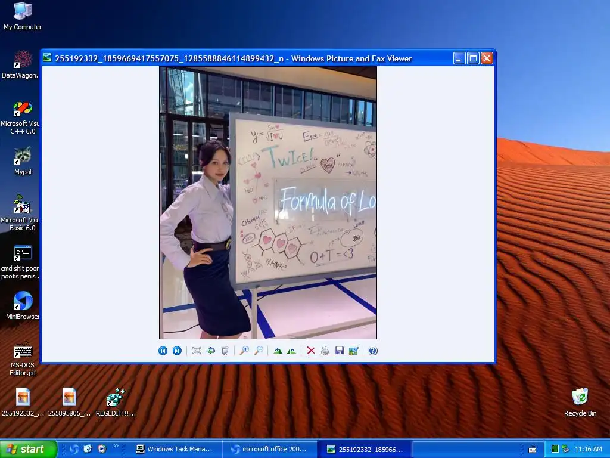
Task: Go to the previous image in the viewer
Action: click(163, 351)
